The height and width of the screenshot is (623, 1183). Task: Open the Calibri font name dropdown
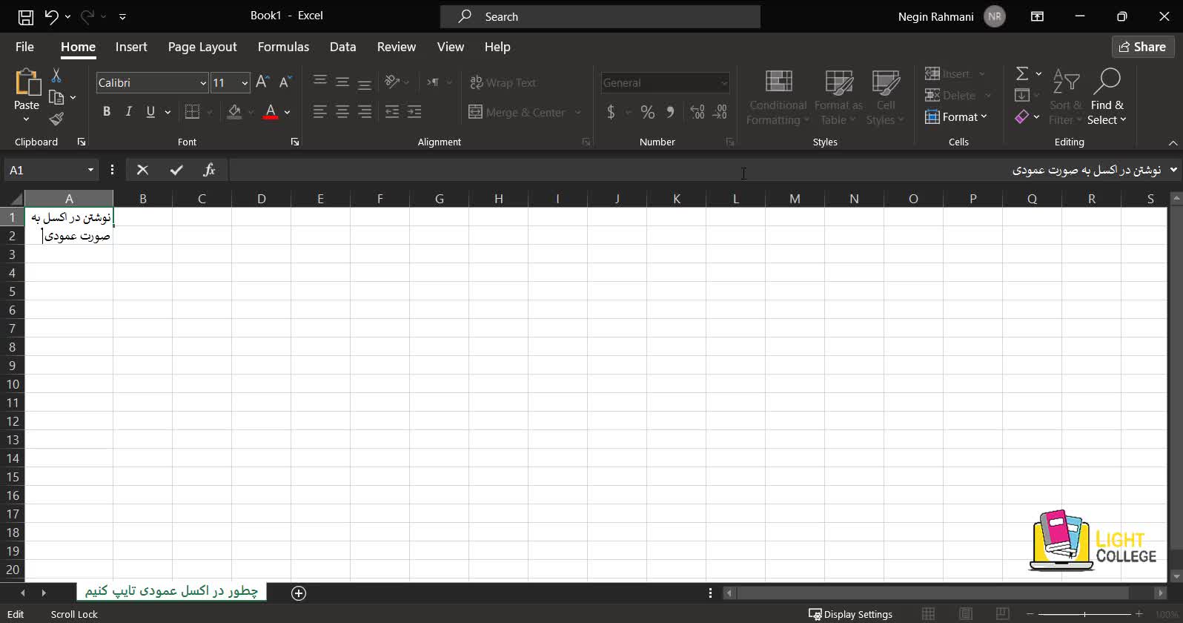[202, 83]
